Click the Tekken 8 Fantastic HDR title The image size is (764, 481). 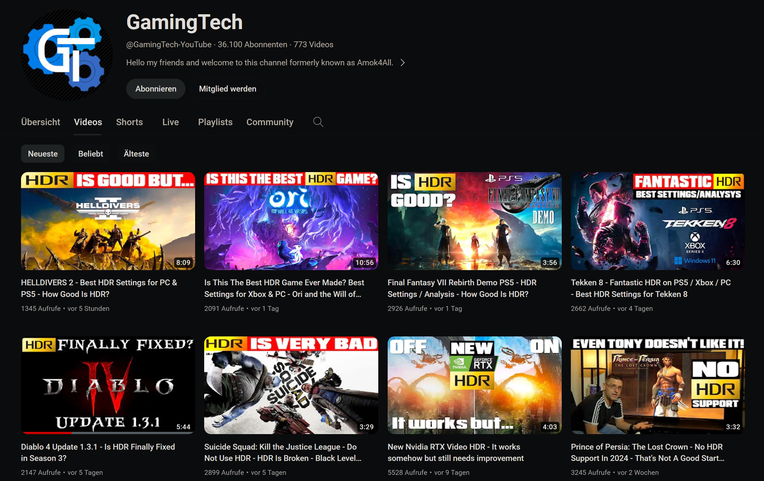[x=651, y=288]
